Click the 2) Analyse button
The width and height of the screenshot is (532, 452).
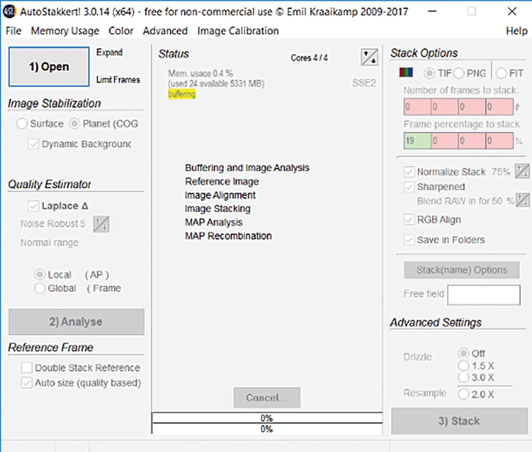[x=76, y=322]
